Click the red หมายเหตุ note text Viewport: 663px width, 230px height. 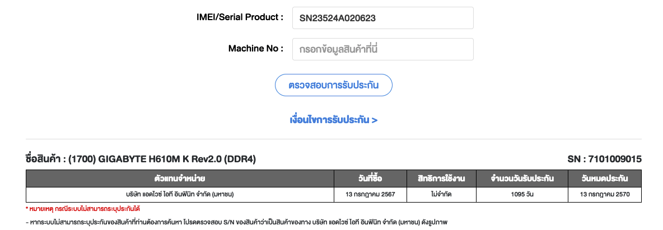[82, 209]
